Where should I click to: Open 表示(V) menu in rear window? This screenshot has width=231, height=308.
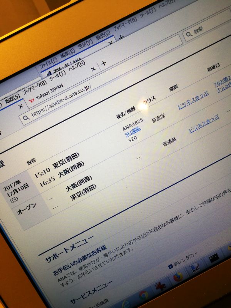click(x=85, y=44)
